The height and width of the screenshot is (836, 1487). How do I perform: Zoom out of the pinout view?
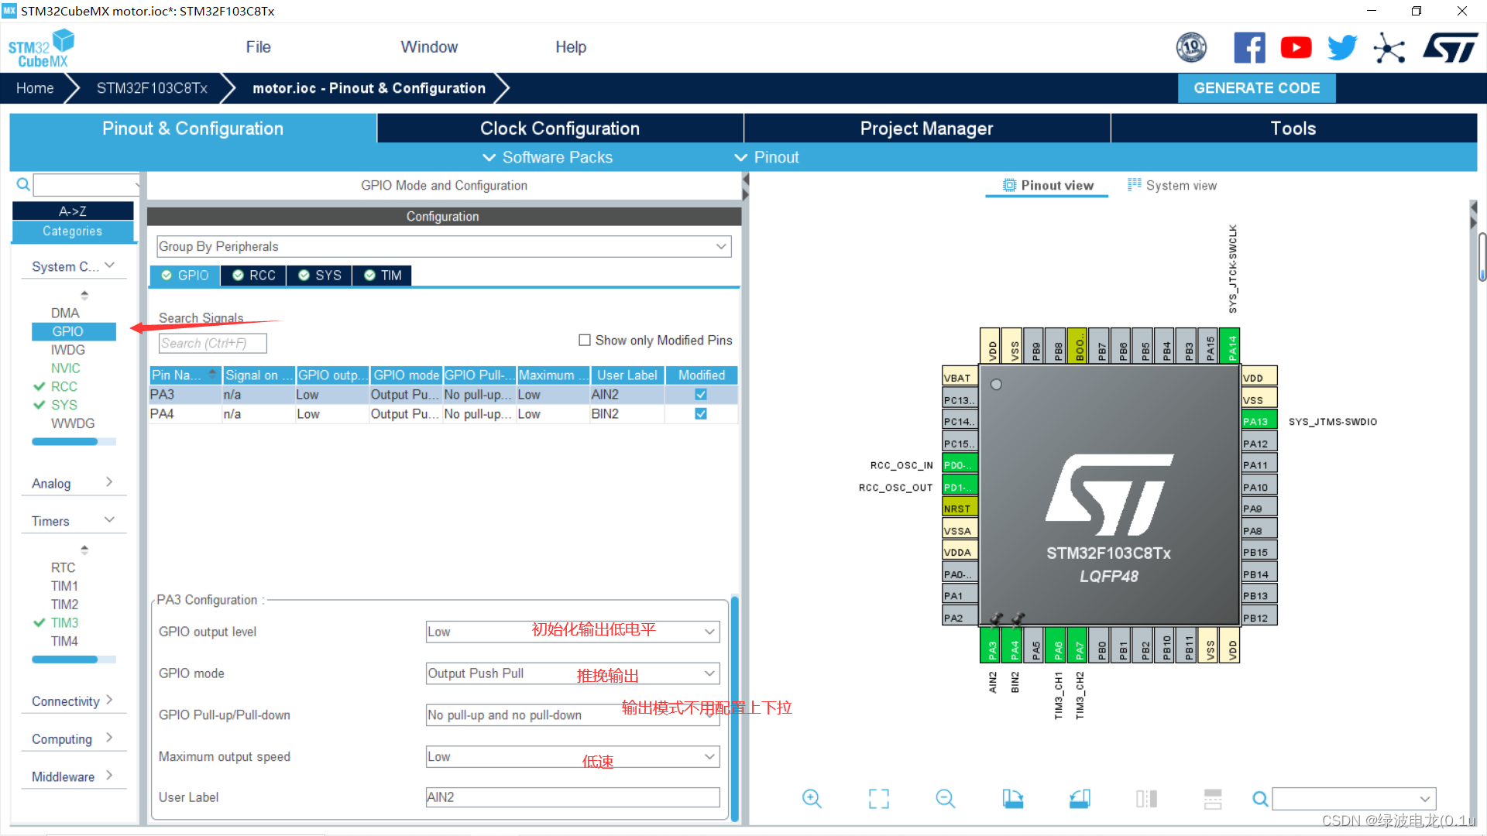tap(946, 798)
